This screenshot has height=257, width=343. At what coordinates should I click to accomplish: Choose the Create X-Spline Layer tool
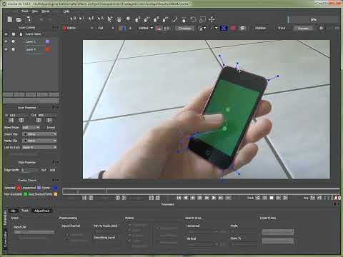pyautogui.click(x=138, y=19)
